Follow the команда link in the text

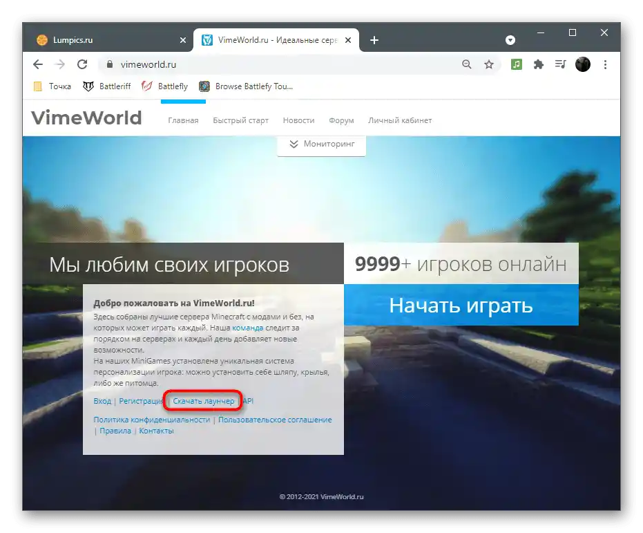[x=248, y=328]
